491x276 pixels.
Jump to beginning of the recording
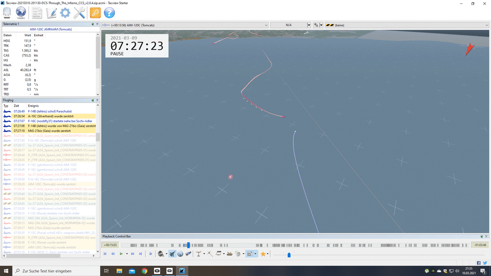tap(105, 254)
